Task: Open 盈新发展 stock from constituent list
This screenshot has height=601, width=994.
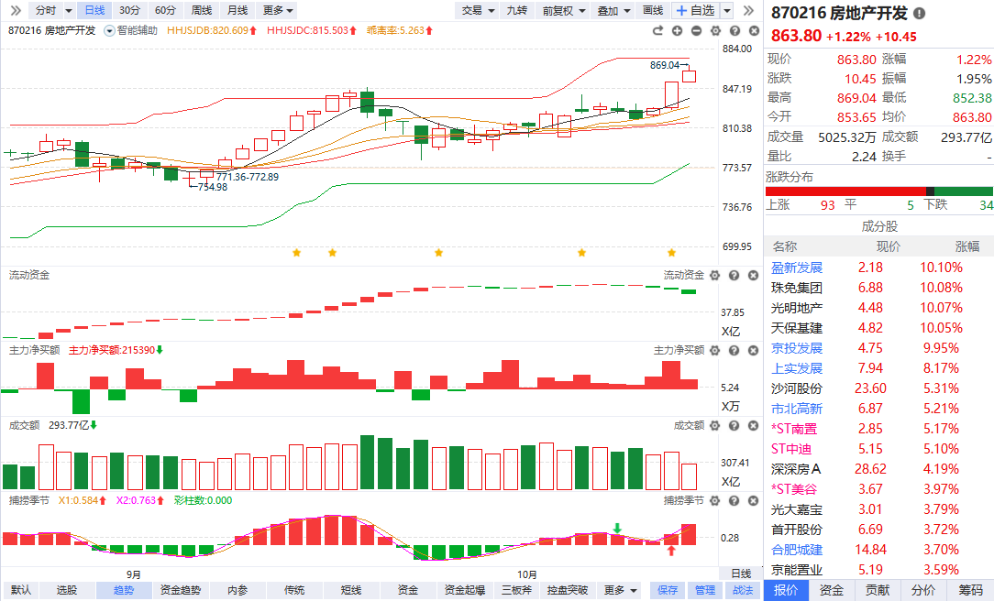Action: (797, 268)
